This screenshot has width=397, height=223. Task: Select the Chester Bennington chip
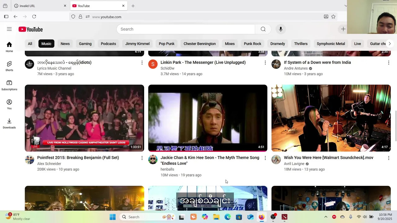[200, 44]
